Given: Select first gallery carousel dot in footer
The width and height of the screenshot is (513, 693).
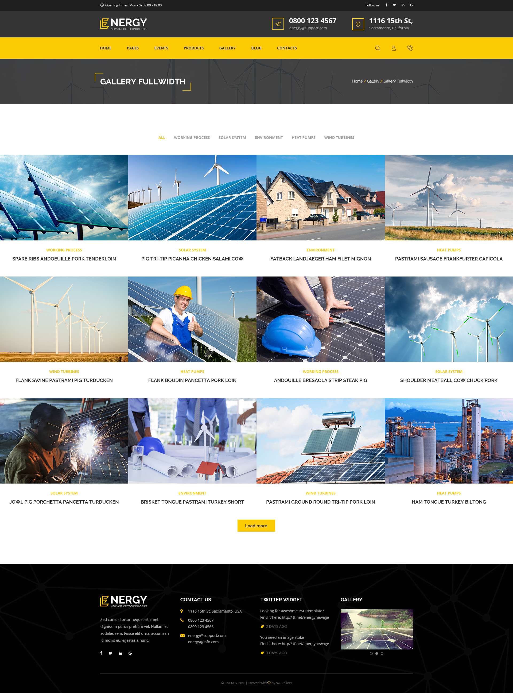Looking at the screenshot, I should coord(371,653).
